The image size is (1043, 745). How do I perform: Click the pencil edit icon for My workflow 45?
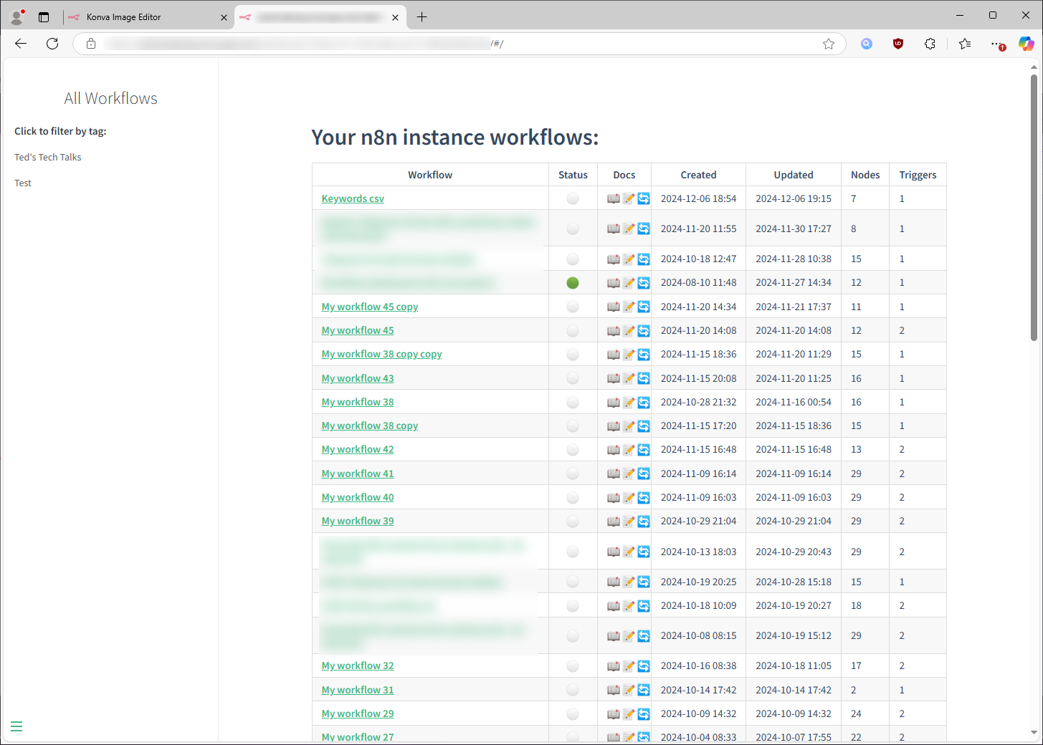(629, 330)
